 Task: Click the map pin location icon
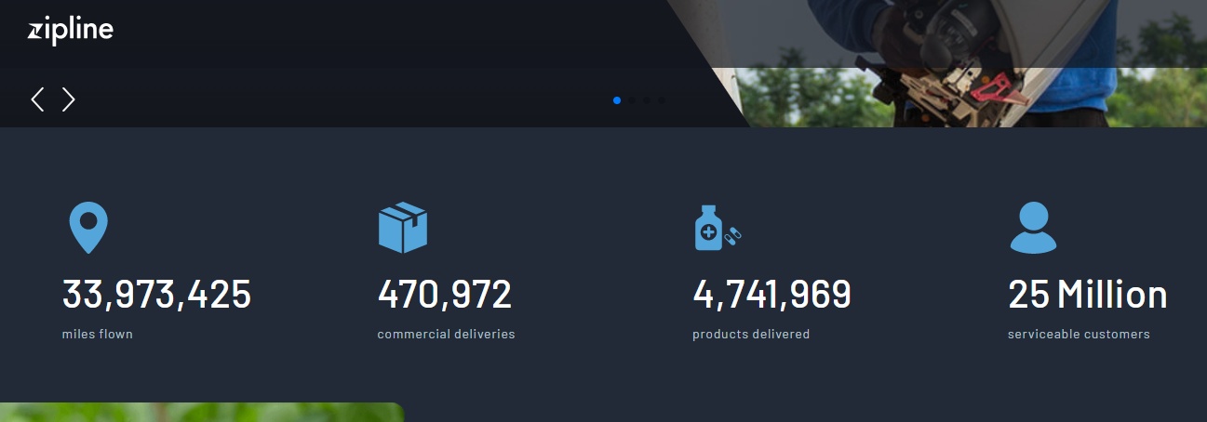click(x=88, y=228)
